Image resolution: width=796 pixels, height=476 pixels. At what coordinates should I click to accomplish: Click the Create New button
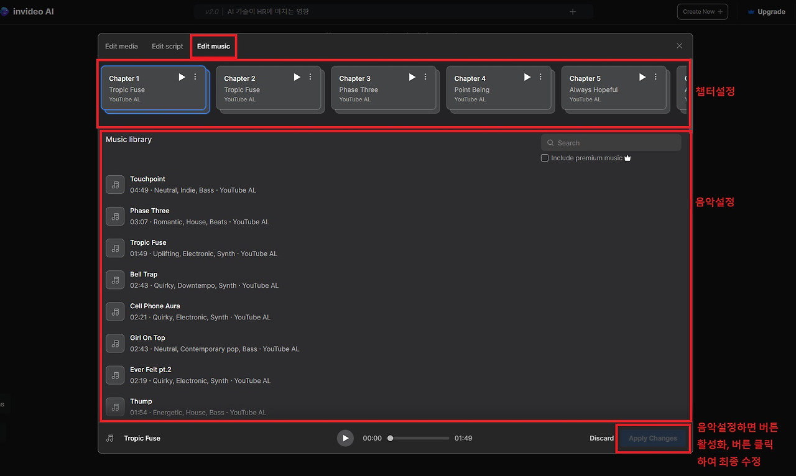pos(703,12)
